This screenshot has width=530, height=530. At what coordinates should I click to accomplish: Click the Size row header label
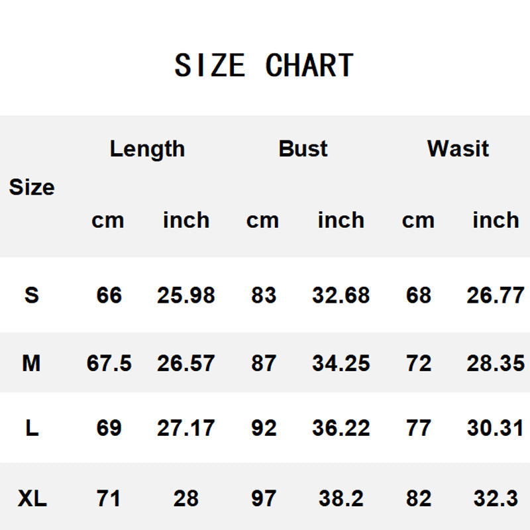click(31, 187)
